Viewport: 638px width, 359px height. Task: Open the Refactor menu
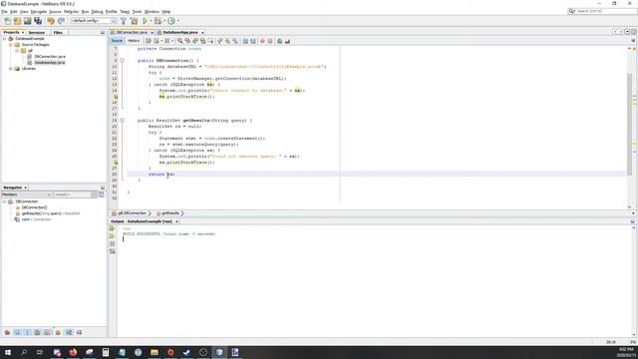click(x=71, y=12)
